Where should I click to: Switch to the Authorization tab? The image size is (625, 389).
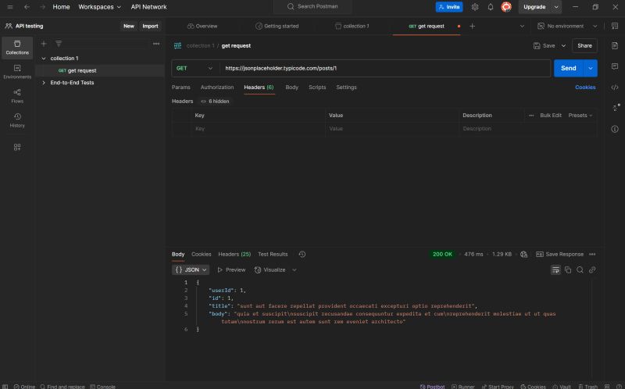tap(217, 87)
